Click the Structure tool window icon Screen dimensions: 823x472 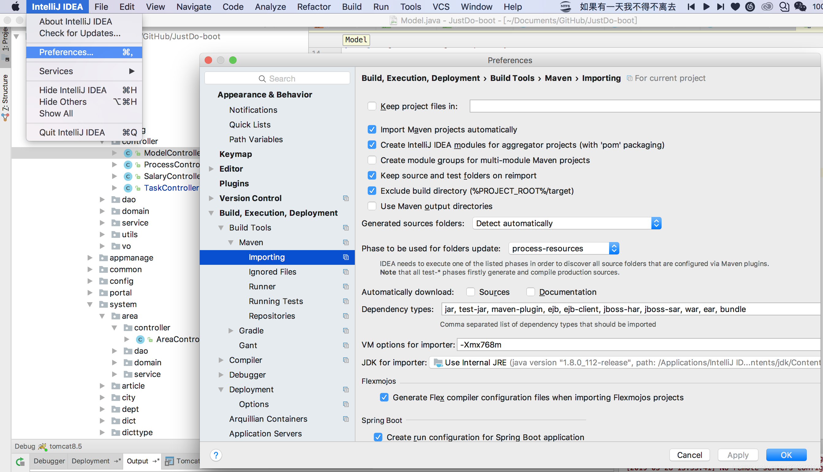point(5,117)
